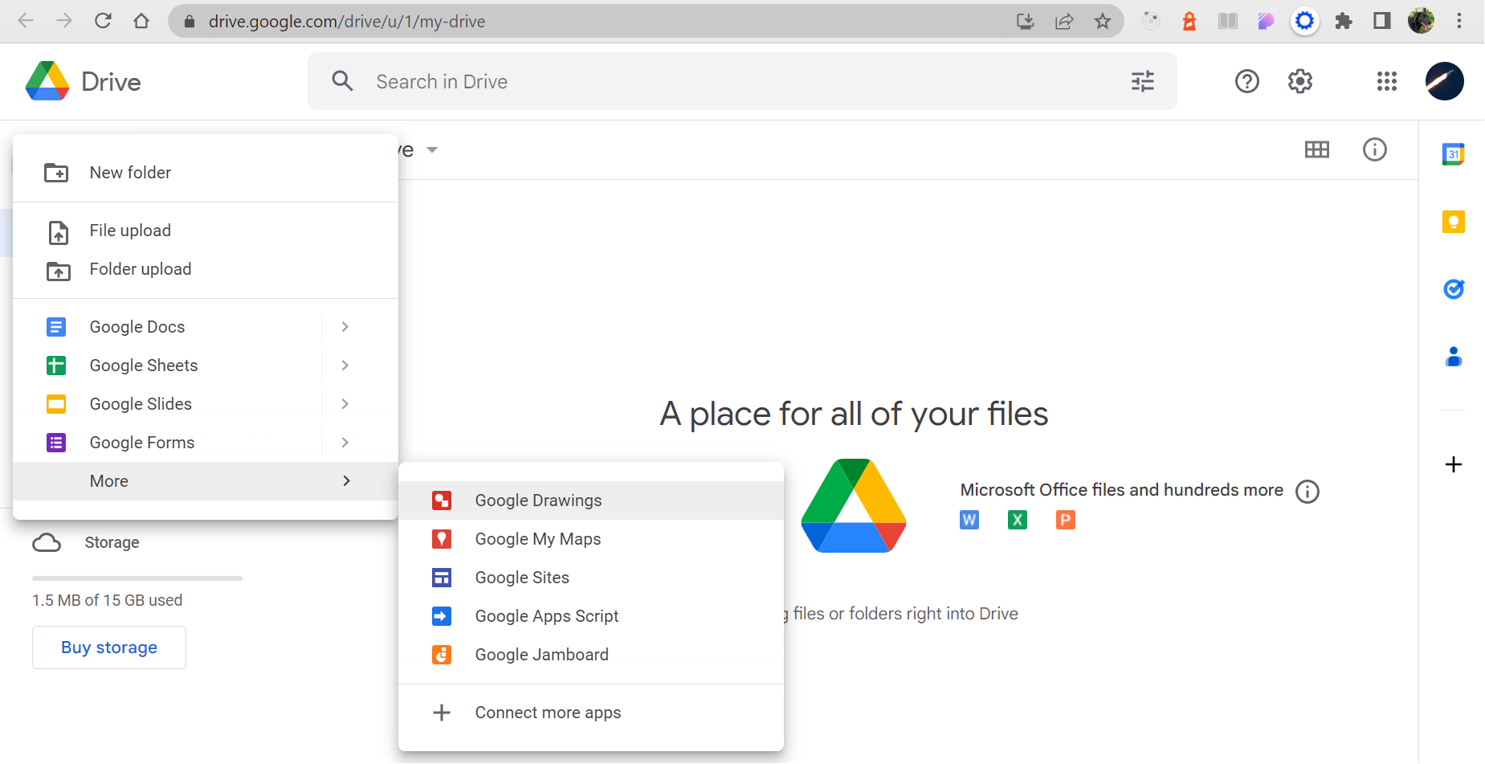Open the Settings gear icon
The height and width of the screenshot is (764, 1485).
click(1300, 81)
